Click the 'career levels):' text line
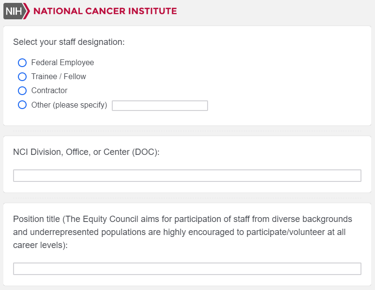Screen dimensions: 375x290 coord(40,245)
